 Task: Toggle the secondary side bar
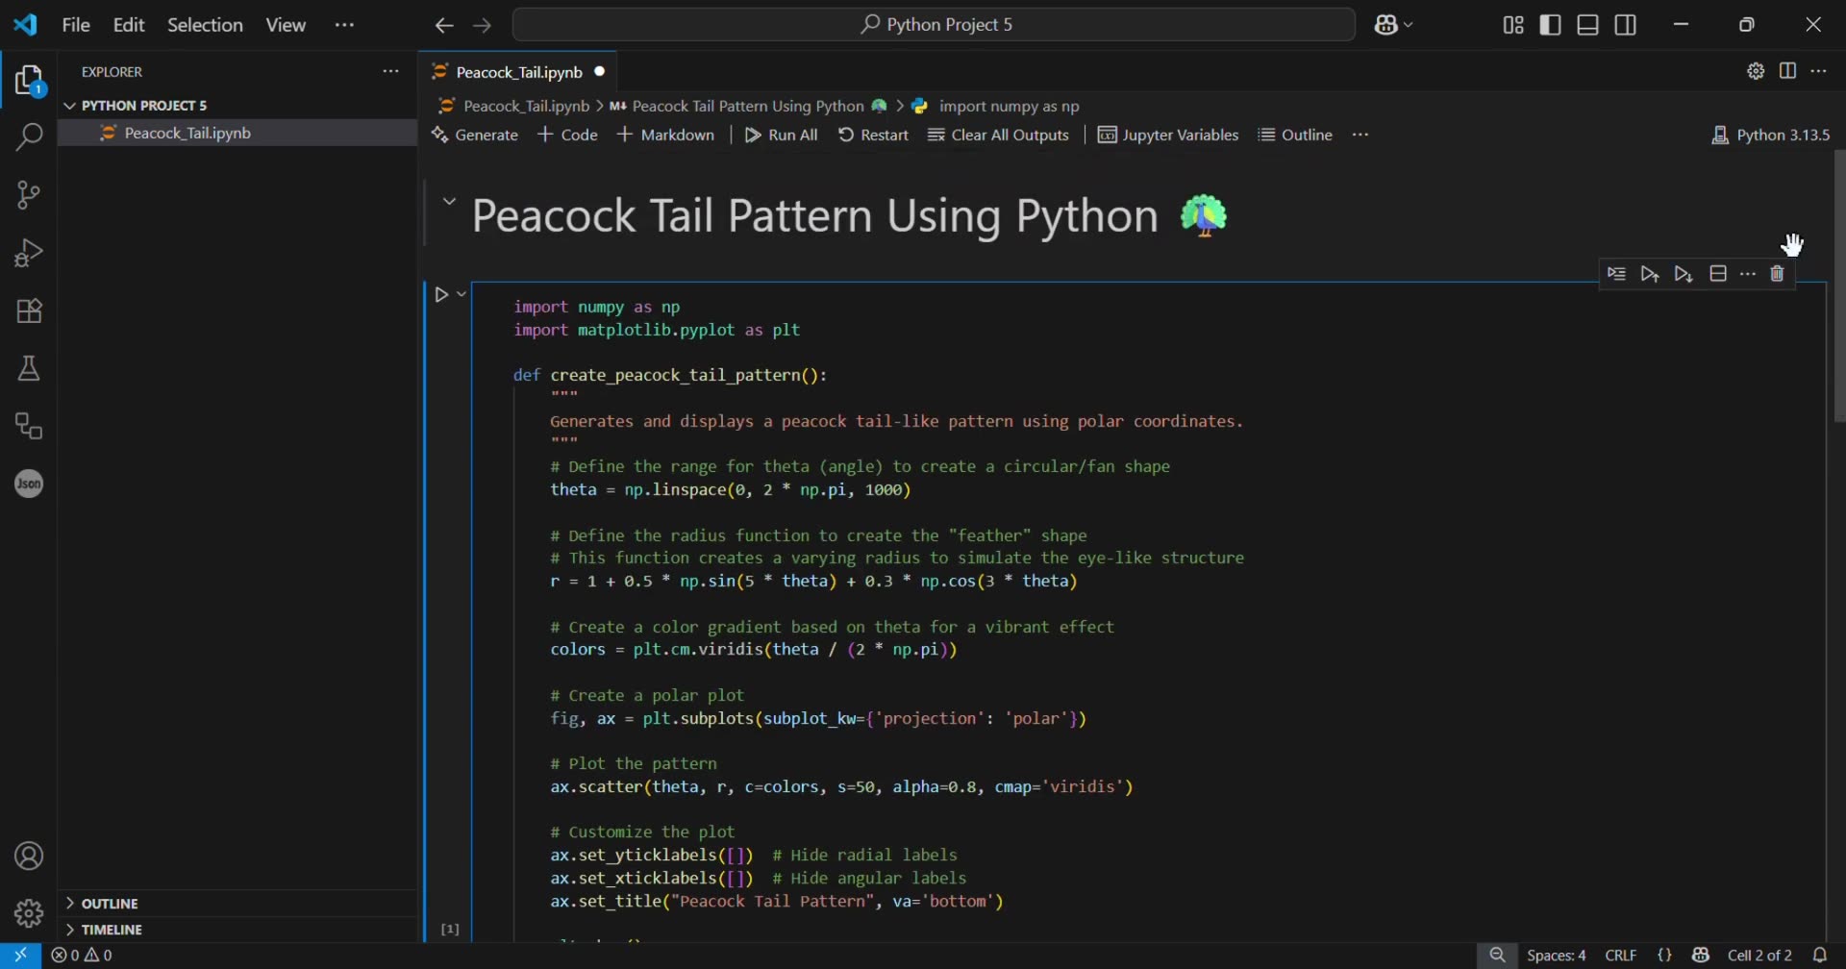pyautogui.click(x=1626, y=24)
